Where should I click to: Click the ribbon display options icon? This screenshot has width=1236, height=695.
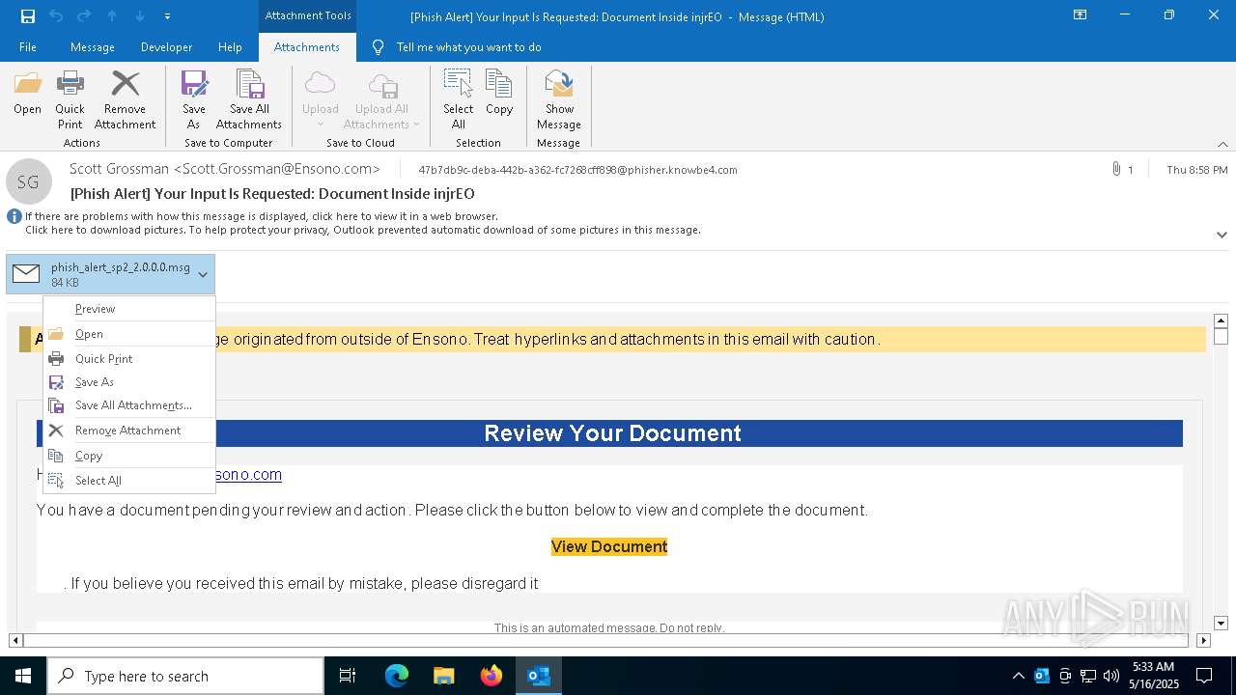pos(1081,15)
